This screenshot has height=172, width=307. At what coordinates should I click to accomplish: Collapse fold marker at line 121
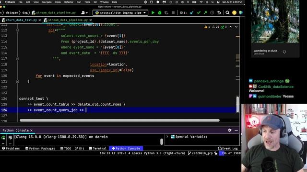(x=17, y=82)
